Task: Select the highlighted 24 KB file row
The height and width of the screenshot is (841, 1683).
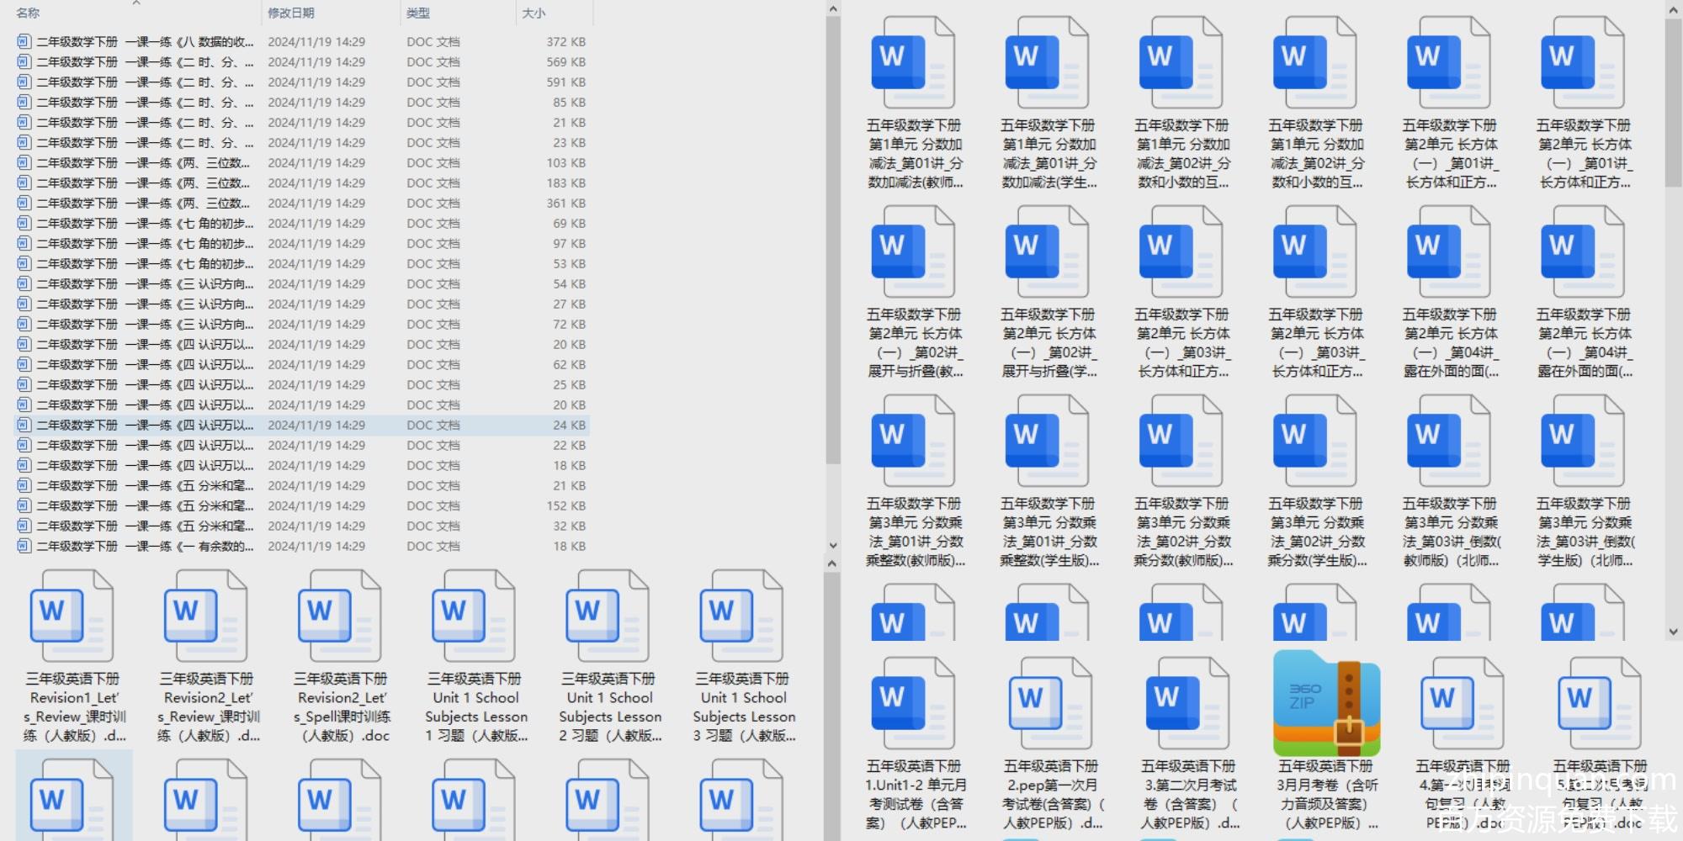Action: 303,425
